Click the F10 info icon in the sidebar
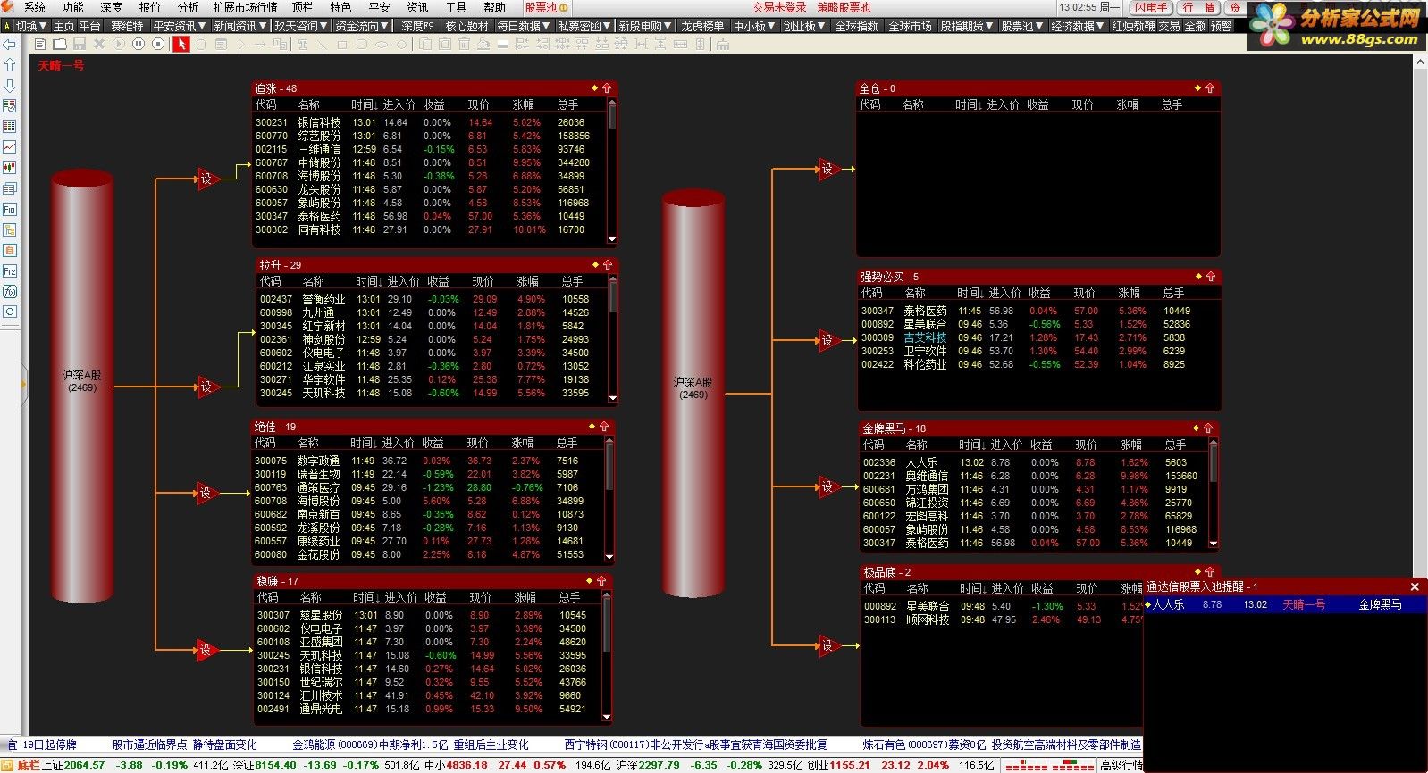This screenshot has width=1428, height=773. 10,209
